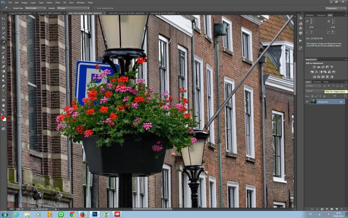Create a new layer button
The width and height of the screenshot is (348, 218).
[336, 209]
